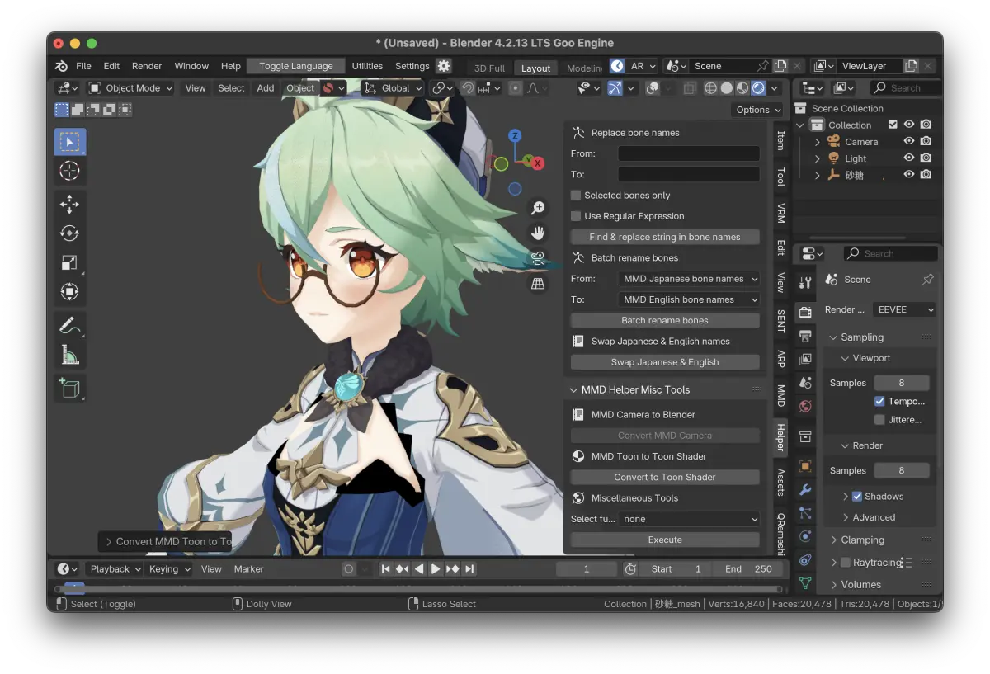Open the MMD sidebar tab
This screenshot has height=674, width=990.
(780, 395)
